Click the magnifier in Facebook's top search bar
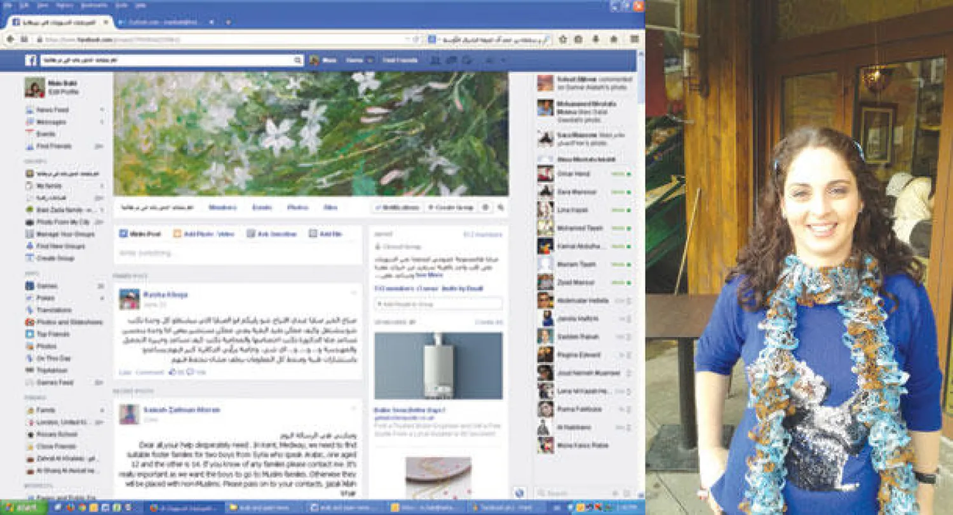953x515 pixels. coord(297,60)
